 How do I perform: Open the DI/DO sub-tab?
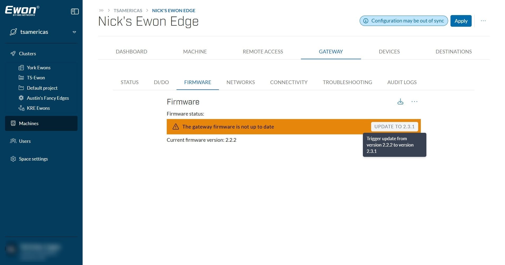[x=161, y=82]
